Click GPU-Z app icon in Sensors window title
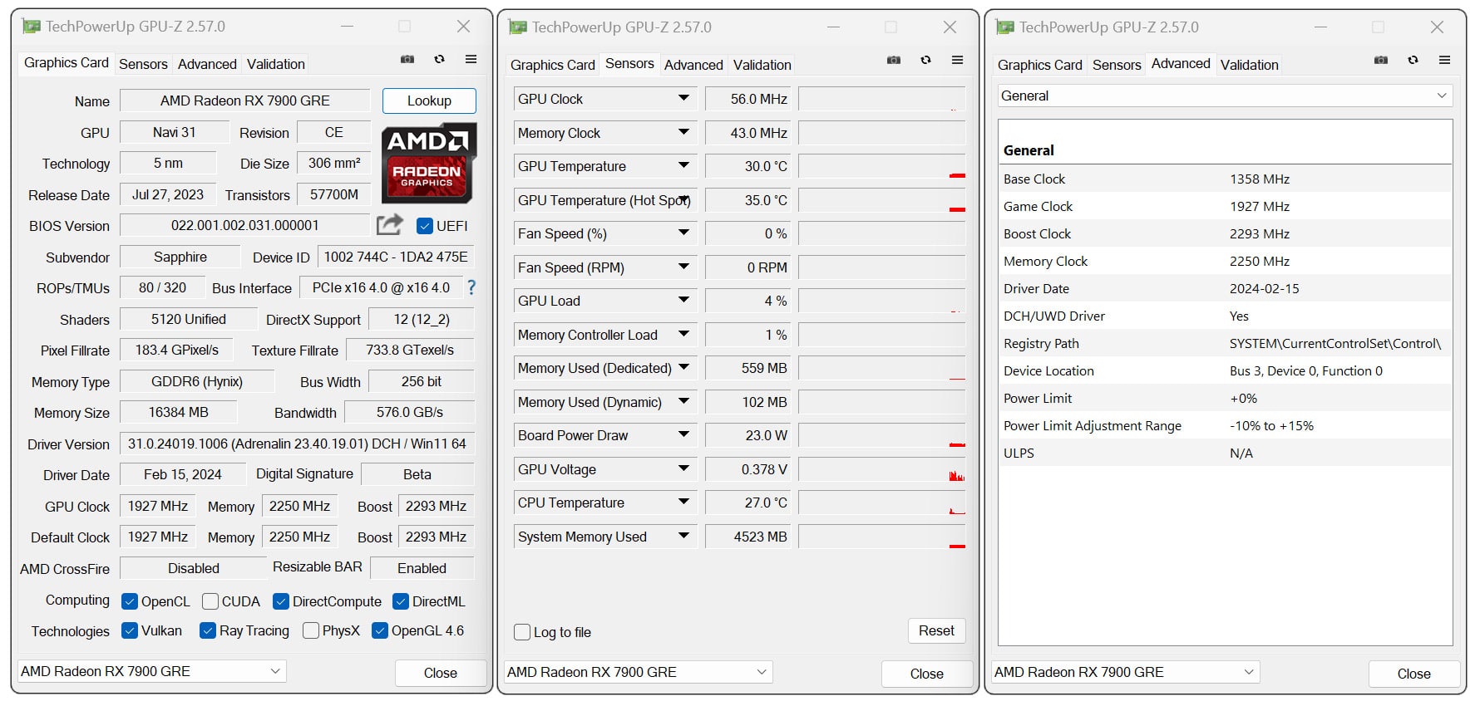The height and width of the screenshot is (706, 1480). click(518, 27)
